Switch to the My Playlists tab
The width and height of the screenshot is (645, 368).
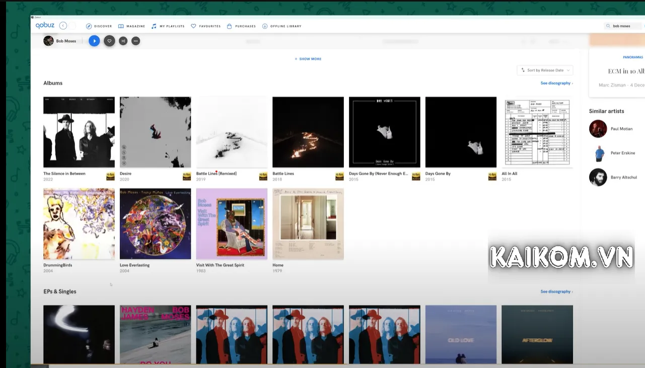[168, 26]
